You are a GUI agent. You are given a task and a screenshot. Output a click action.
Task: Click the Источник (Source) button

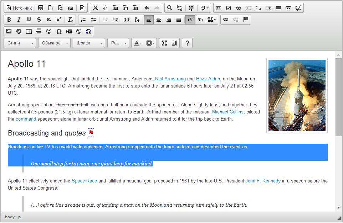(x=20, y=8)
